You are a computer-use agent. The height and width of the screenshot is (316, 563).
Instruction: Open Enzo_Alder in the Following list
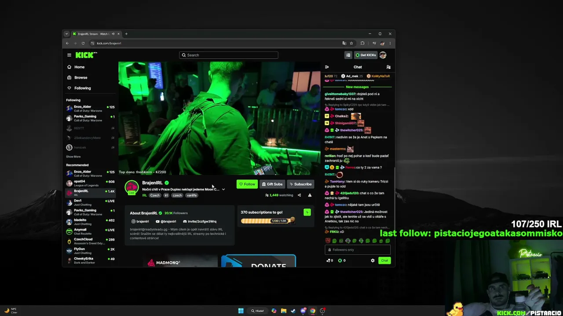pos(90,108)
